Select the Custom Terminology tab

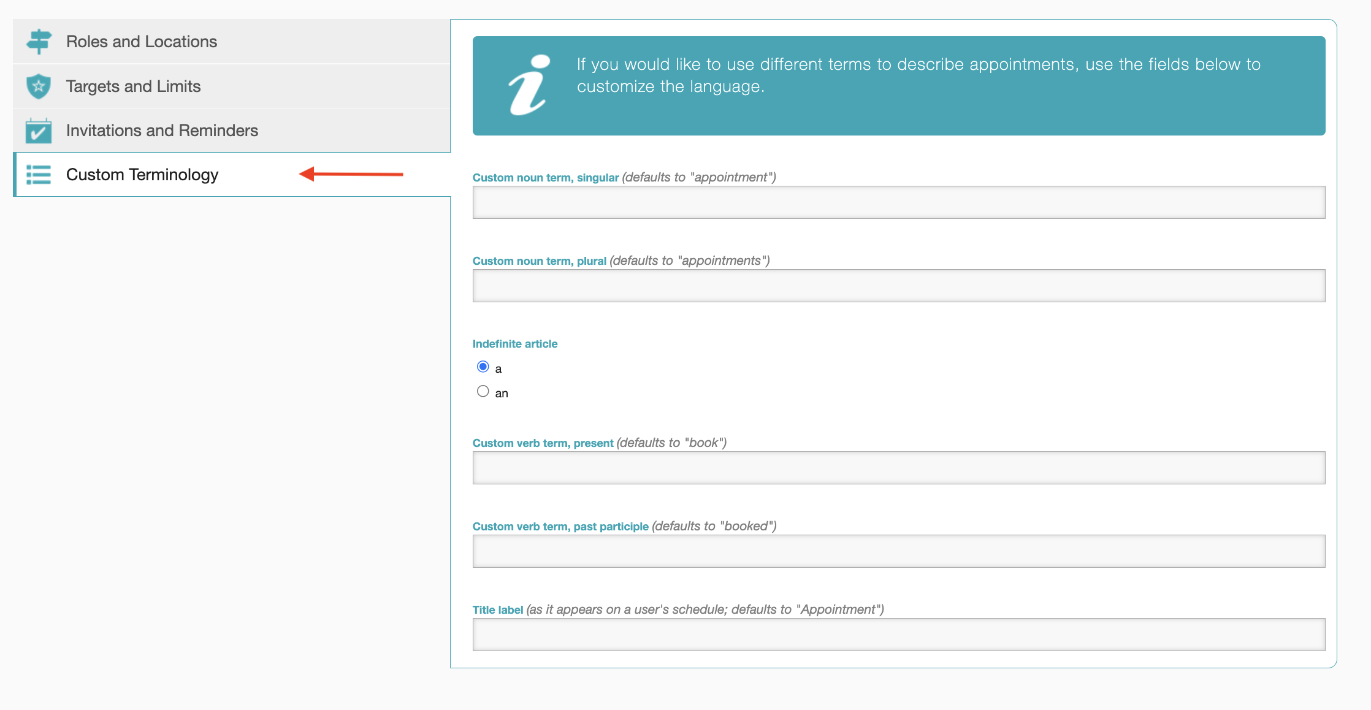point(142,175)
